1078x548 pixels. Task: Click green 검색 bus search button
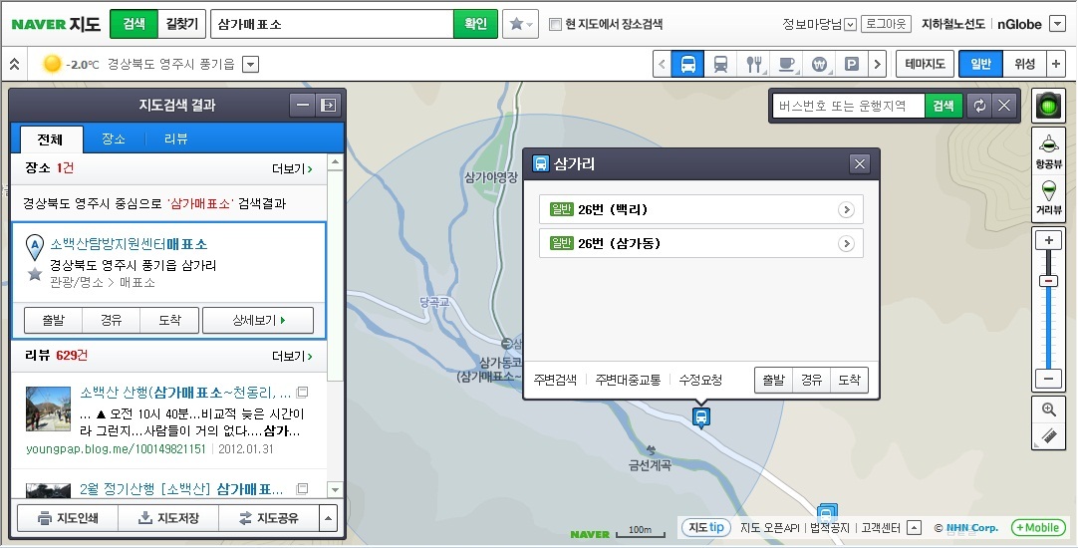[x=943, y=106]
